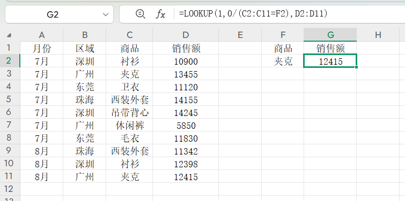Select column E header
Image resolution: width=405 pixels, height=201 pixels.
240,35
